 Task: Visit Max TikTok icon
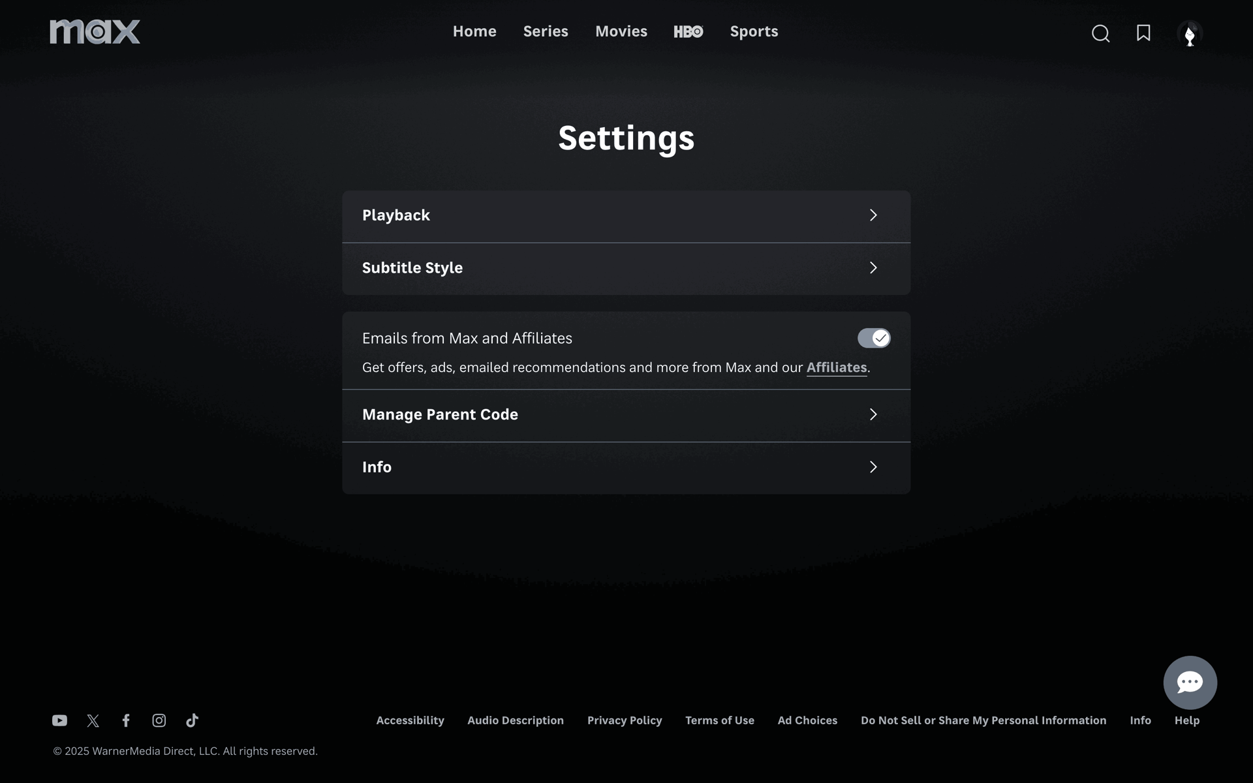tap(192, 720)
